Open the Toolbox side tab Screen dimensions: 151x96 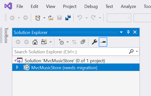pyautogui.click(x=6, y=35)
